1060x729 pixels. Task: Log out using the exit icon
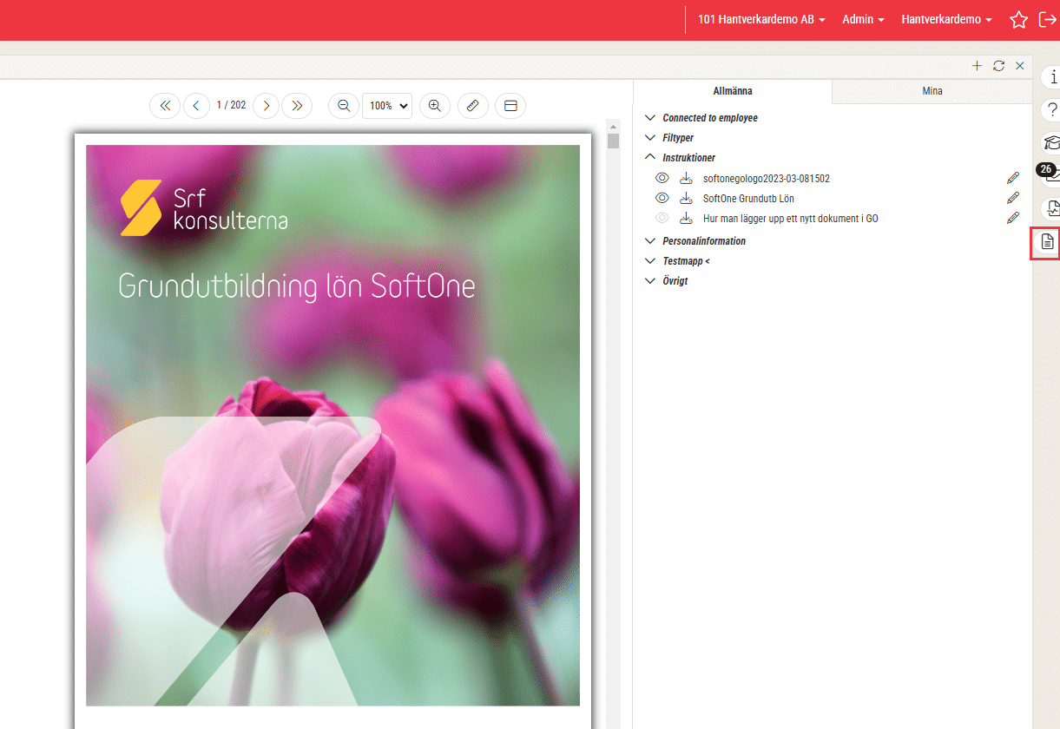tap(1047, 20)
